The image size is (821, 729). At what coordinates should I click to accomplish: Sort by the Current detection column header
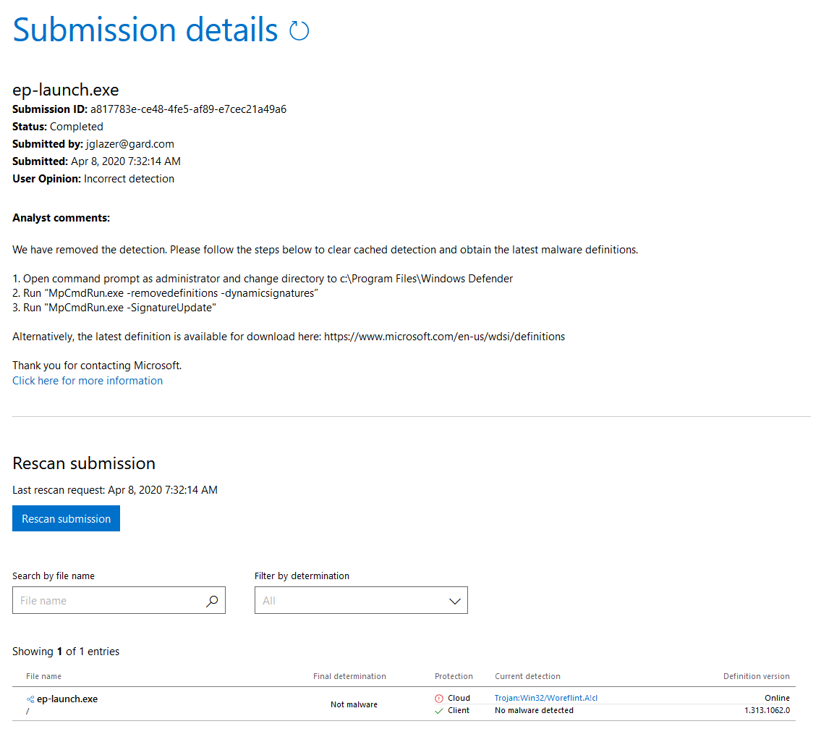527,676
